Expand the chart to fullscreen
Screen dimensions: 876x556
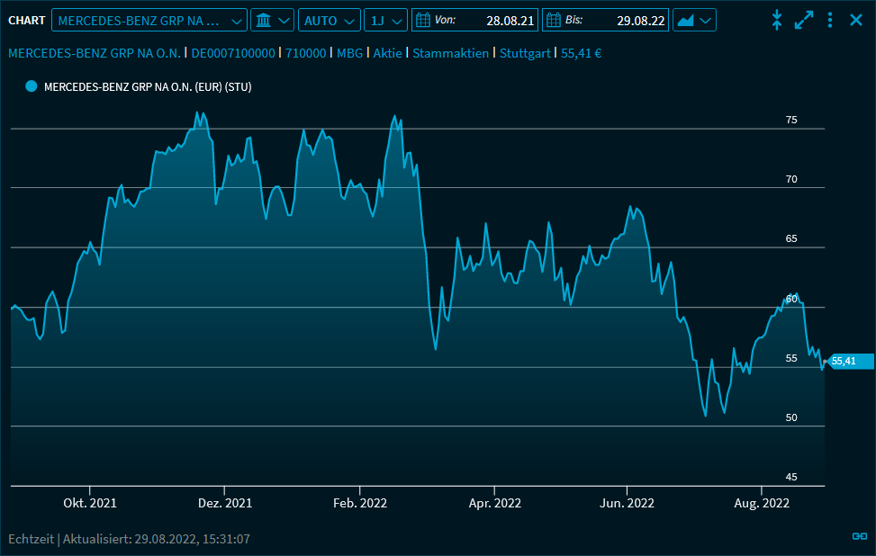(804, 20)
